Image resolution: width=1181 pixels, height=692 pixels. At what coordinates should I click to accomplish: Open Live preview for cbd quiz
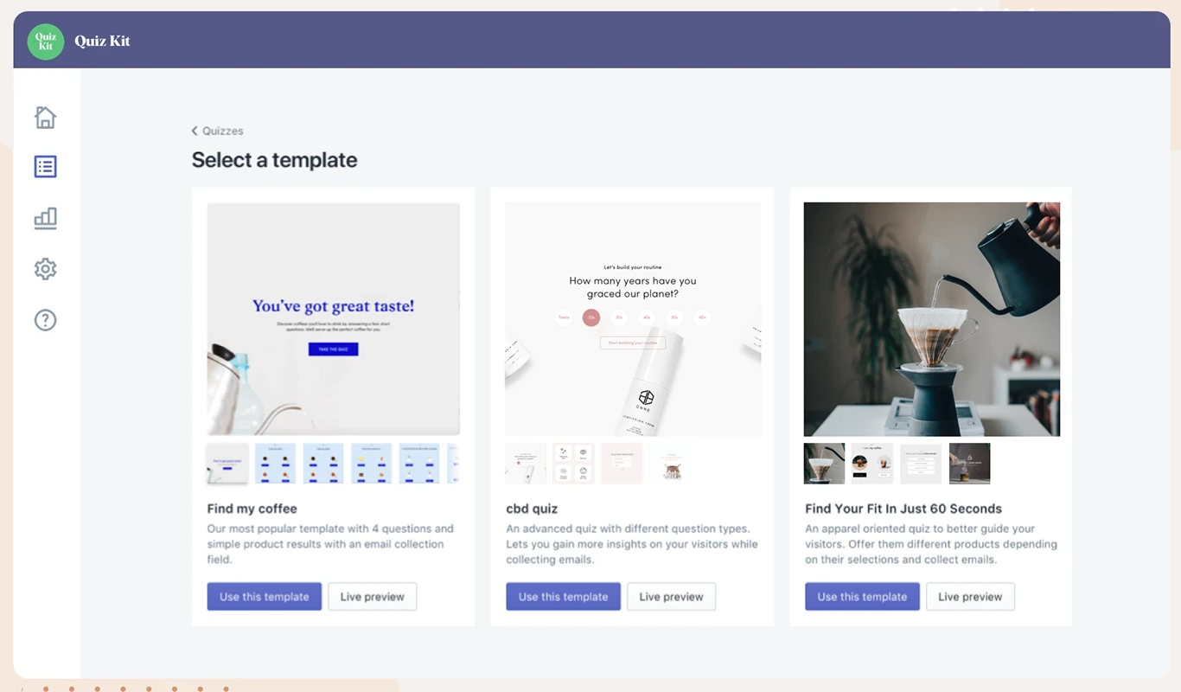click(672, 597)
